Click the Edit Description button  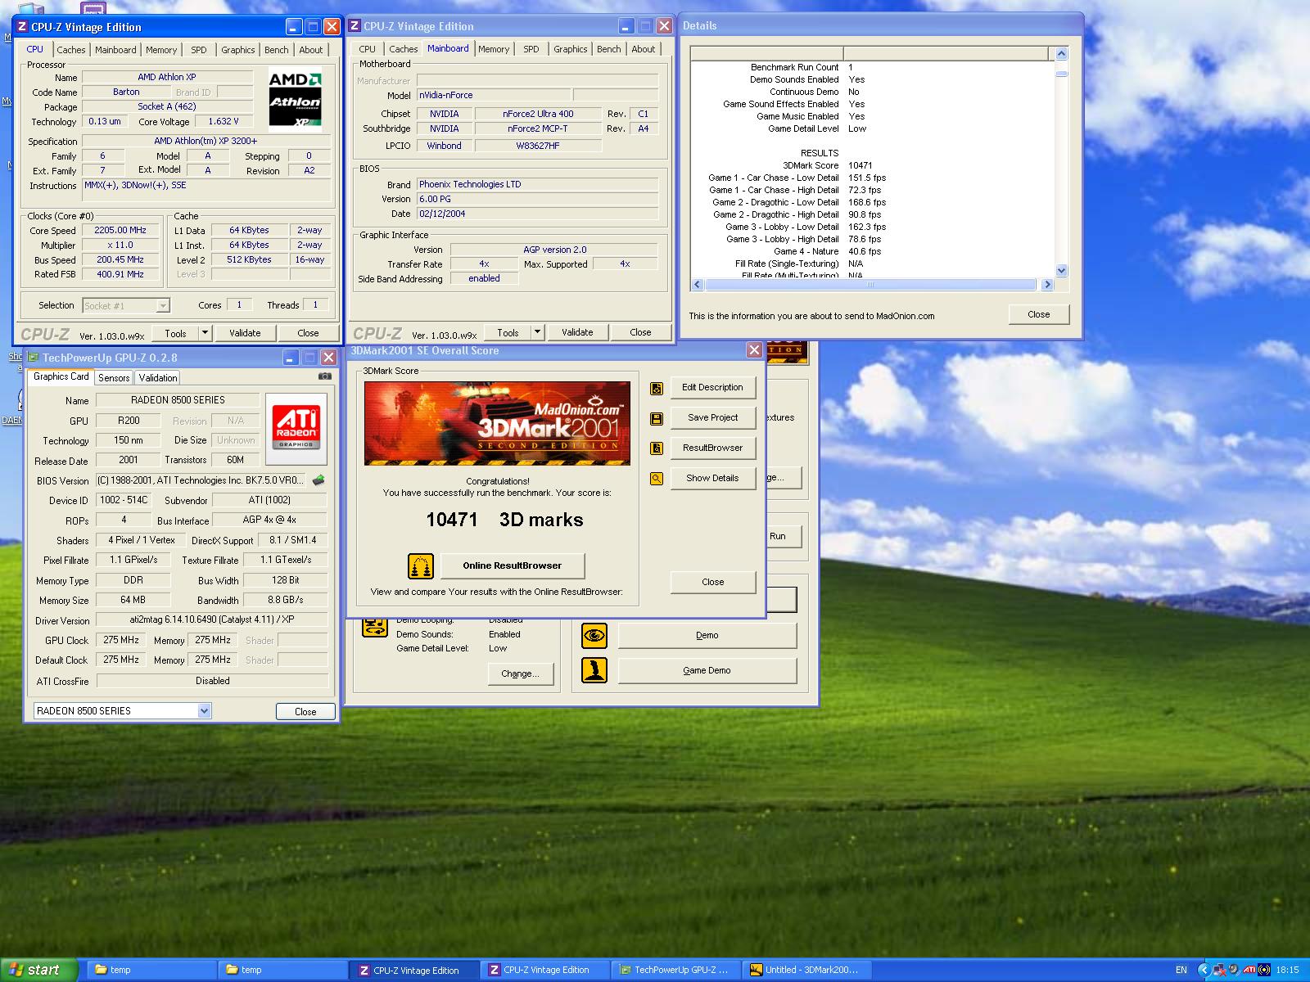[x=712, y=388]
